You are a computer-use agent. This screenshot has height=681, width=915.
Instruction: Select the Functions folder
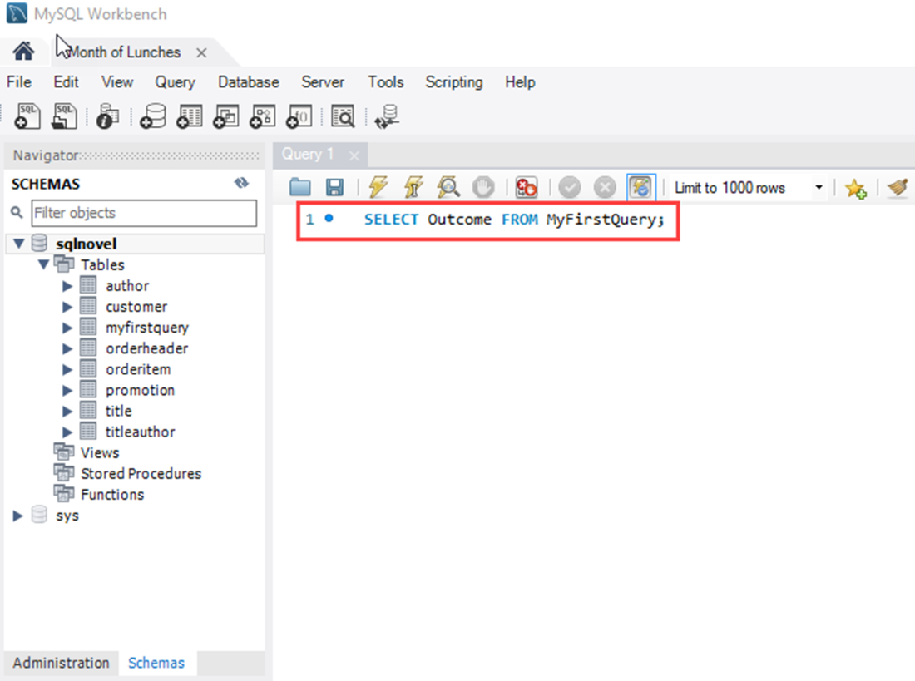112,494
